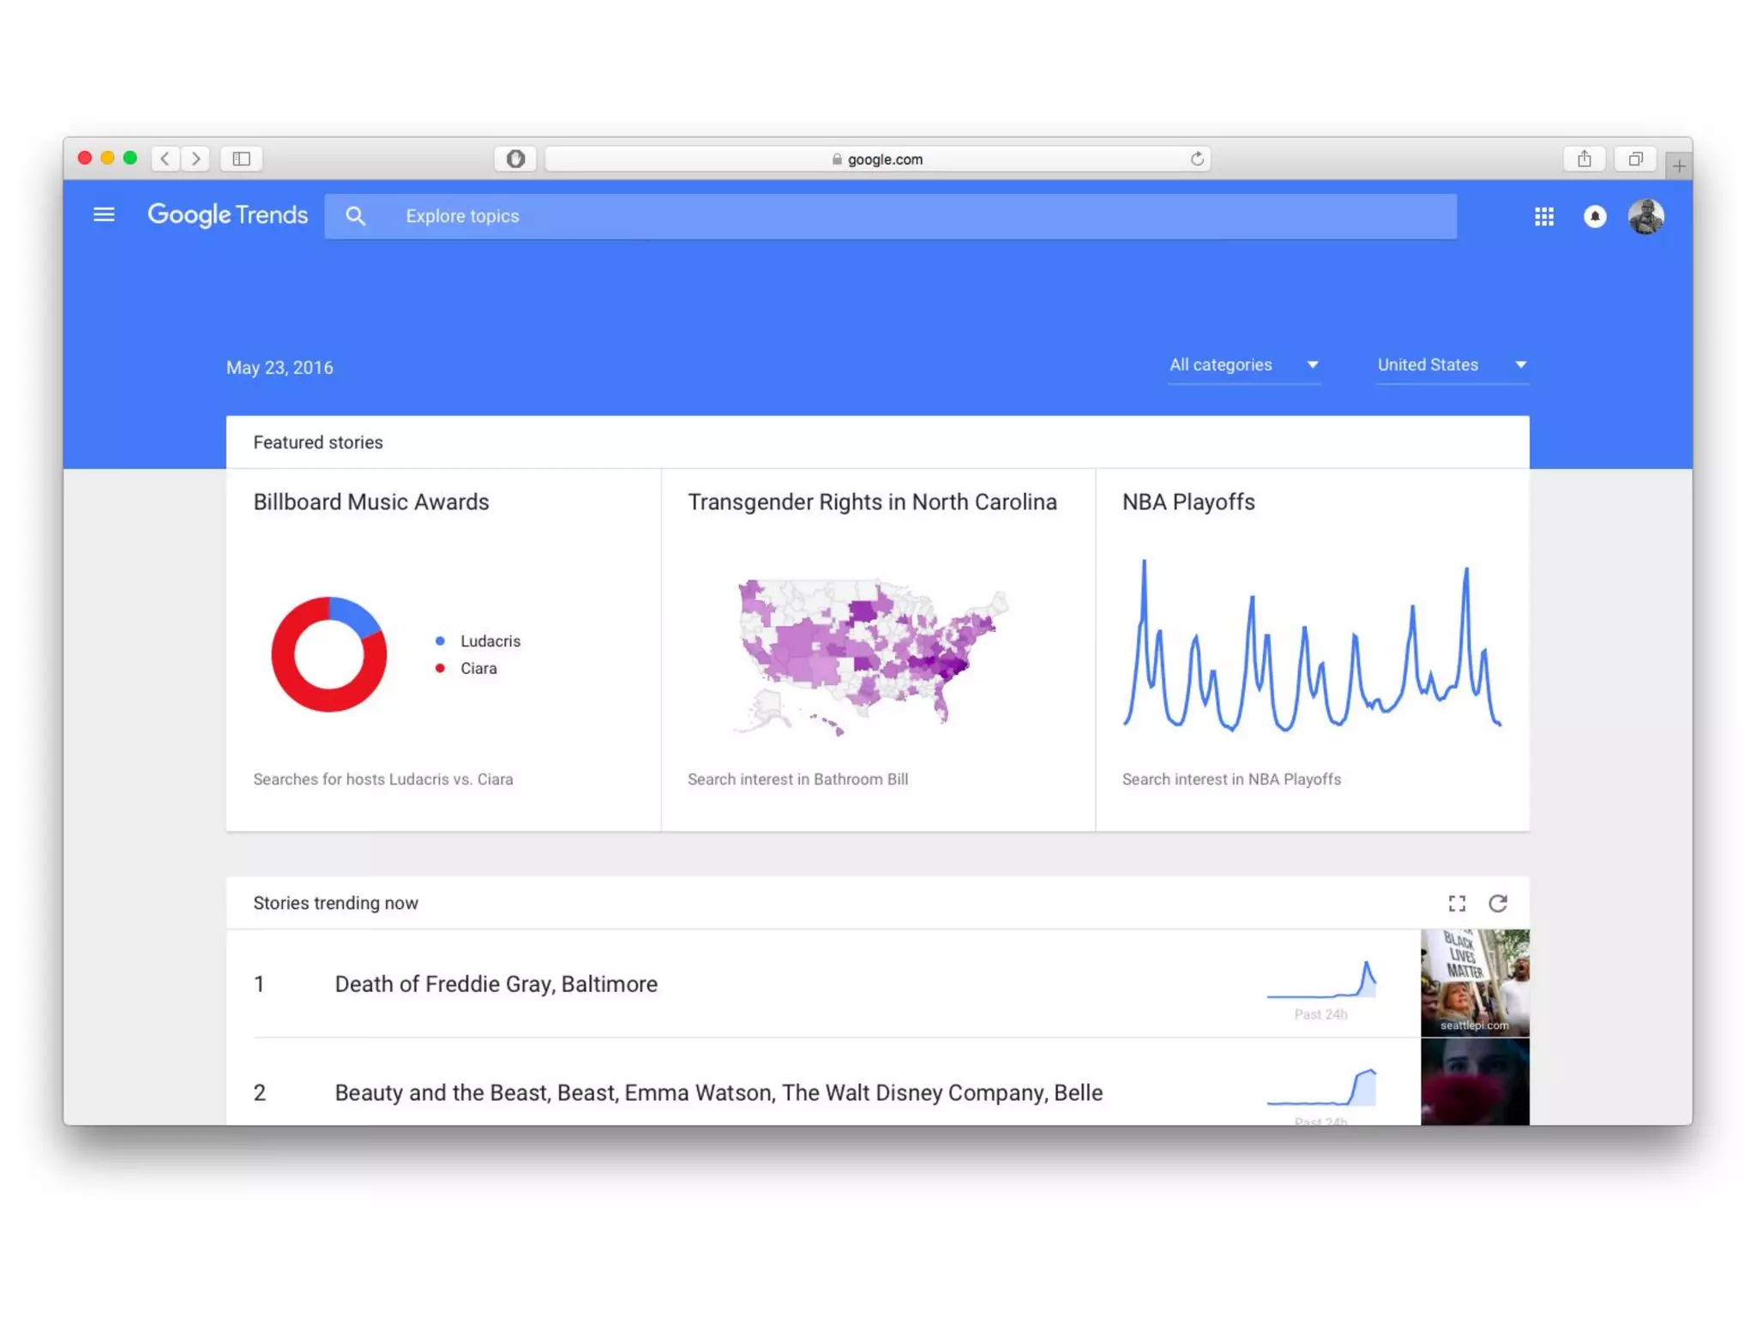The width and height of the screenshot is (1756, 1317).
Task: Click the search magnifier icon
Action: tap(355, 216)
